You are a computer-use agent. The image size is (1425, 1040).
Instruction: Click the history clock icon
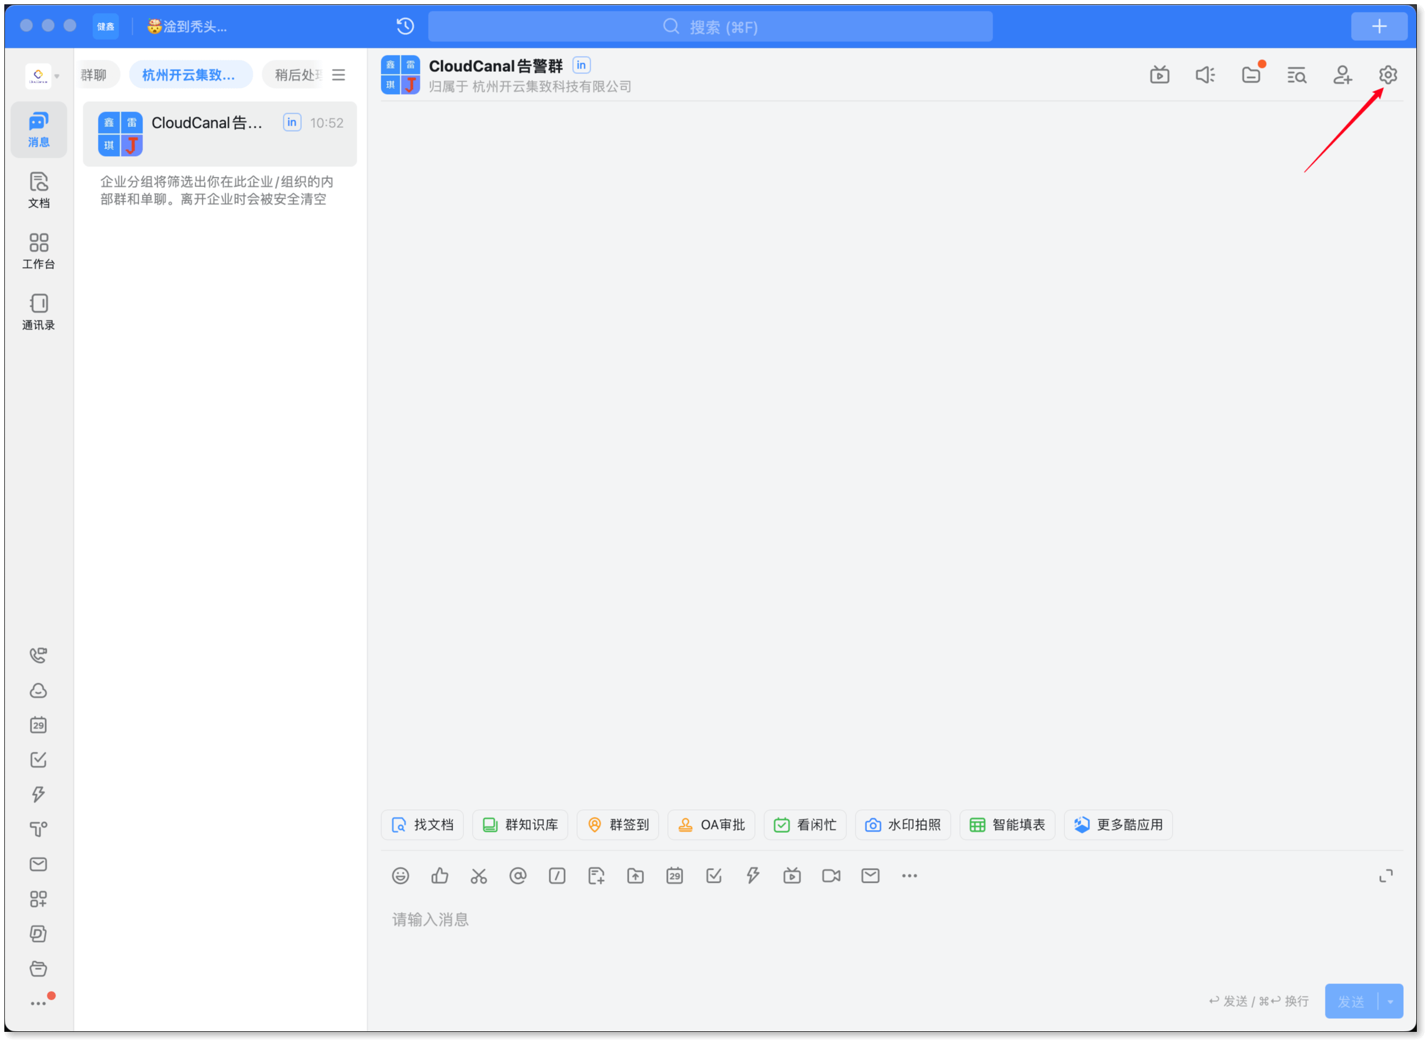[x=405, y=27]
